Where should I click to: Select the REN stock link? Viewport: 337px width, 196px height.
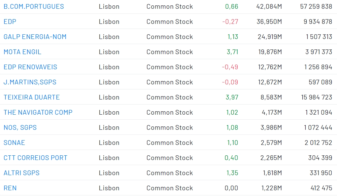pyautogui.click(x=10, y=188)
